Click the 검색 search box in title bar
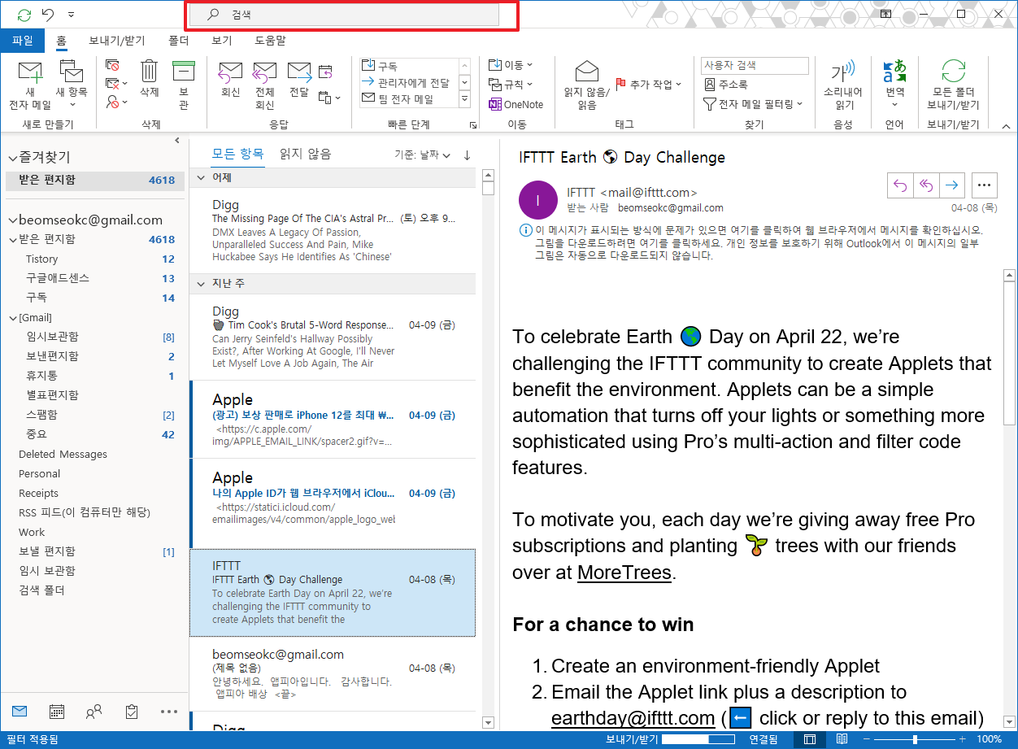This screenshot has width=1018, height=749. pos(345,15)
